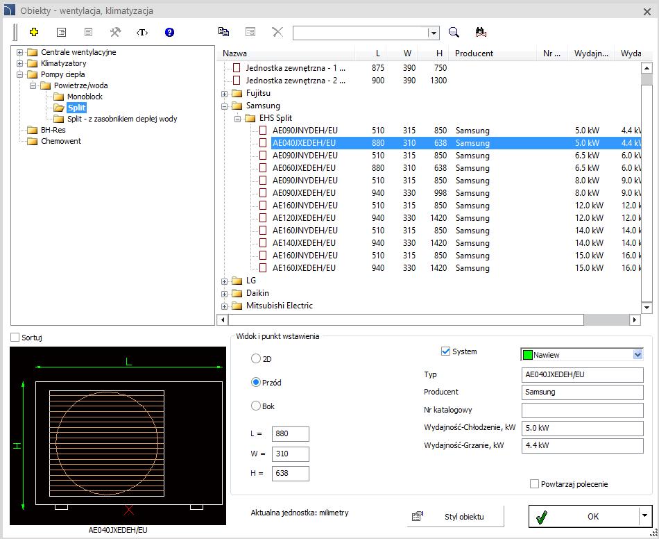
Task: Click the folder icon beside LG
Action: click(237, 281)
